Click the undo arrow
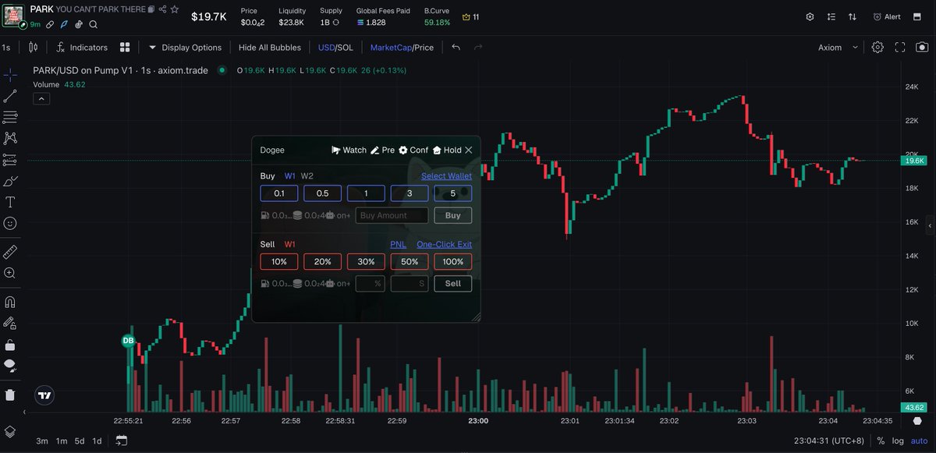Screen dimensions: 936x453 click(456, 48)
